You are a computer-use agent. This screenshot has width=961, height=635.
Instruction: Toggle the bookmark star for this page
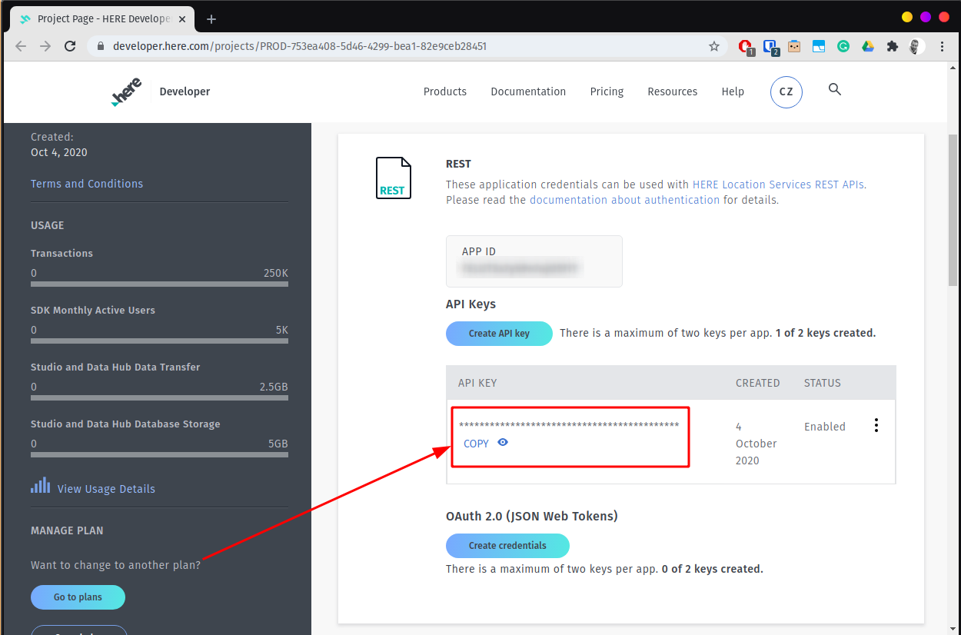tap(714, 46)
